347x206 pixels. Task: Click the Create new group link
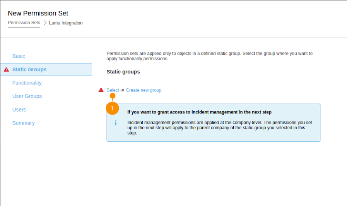[144, 90]
